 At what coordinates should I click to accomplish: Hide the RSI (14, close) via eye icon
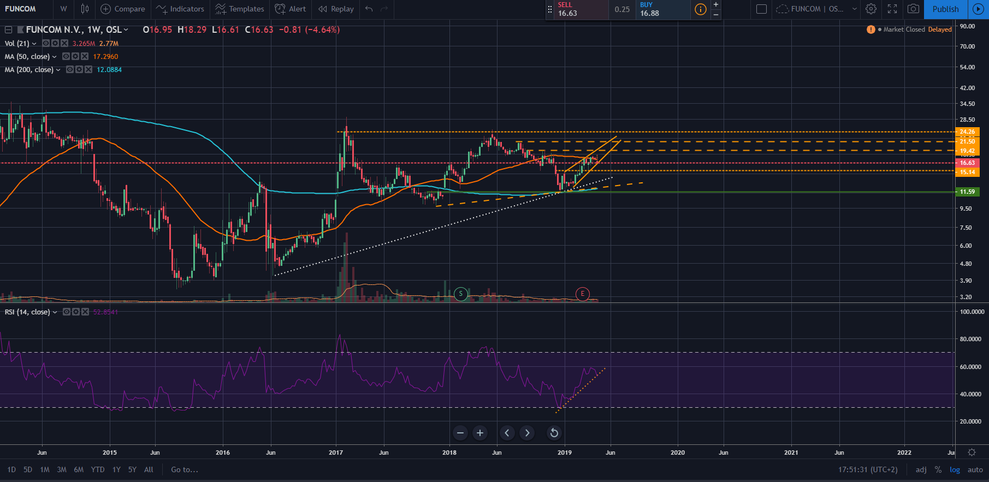tap(67, 312)
